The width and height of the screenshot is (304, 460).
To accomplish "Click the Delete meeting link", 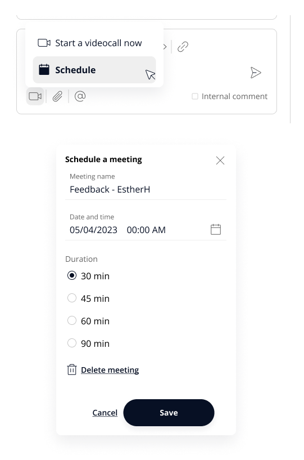I will pyautogui.click(x=110, y=370).
